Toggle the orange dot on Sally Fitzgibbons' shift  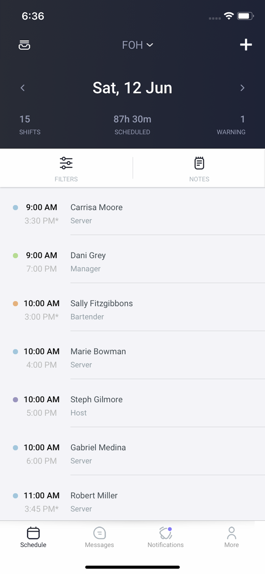pos(15,303)
